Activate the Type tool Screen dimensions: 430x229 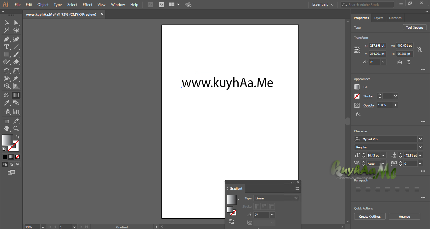tap(7, 47)
